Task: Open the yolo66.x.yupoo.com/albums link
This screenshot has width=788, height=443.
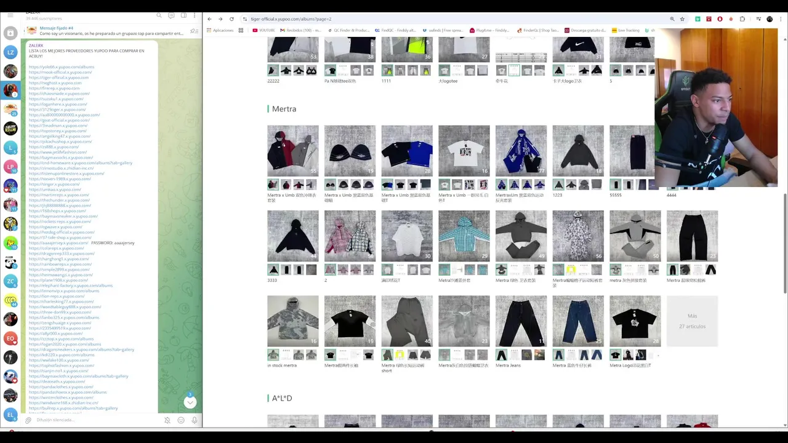Action: point(62,66)
